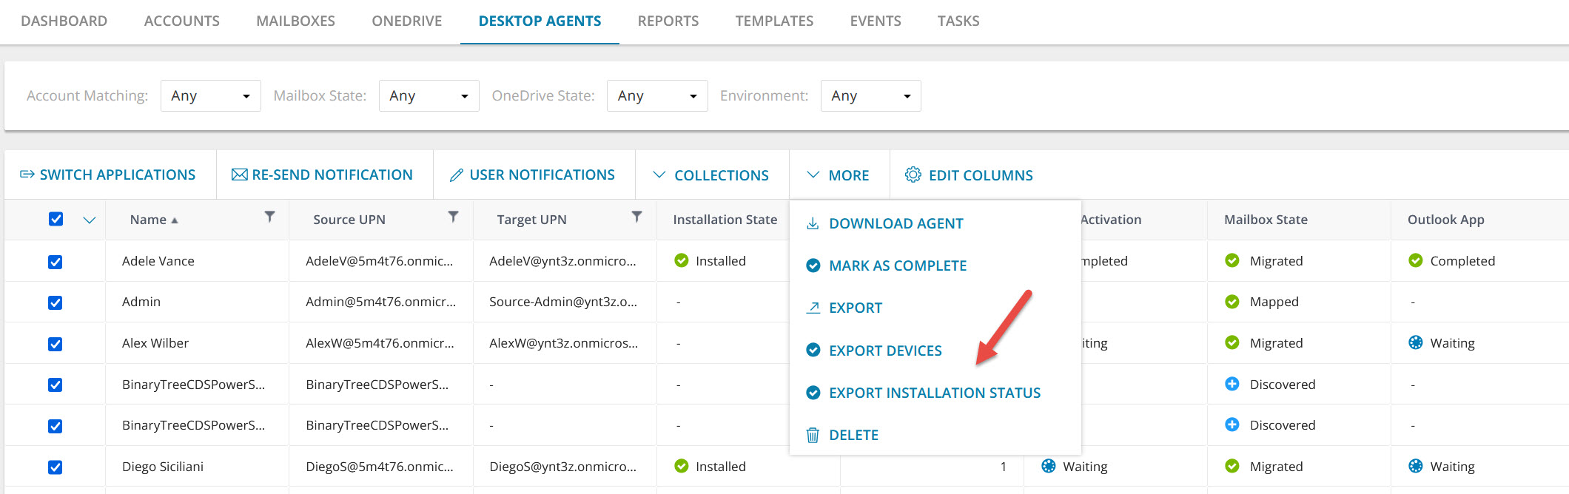
Task: Open the Environment filter dropdown
Action: pyautogui.click(x=871, y=95)
